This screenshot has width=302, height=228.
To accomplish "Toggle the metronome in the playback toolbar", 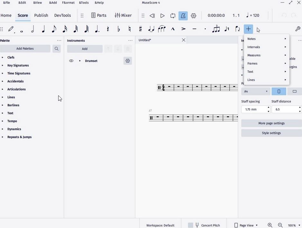I will [183, 15].
